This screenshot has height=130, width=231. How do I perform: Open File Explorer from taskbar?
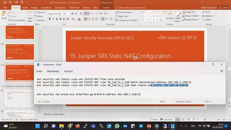(62, 126)
